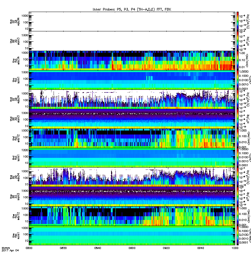Screen dimensions: 251x267
Task: Select the tha fff 32 scm3 axis label
Action: point(15,41)
